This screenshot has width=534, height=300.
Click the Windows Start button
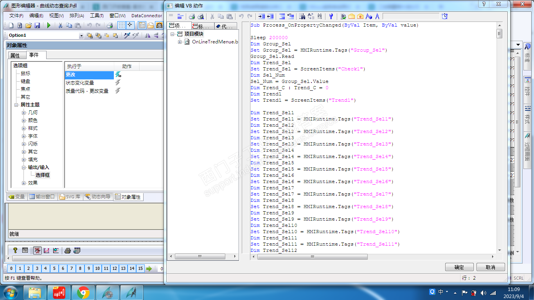click(x=10, y=293)
